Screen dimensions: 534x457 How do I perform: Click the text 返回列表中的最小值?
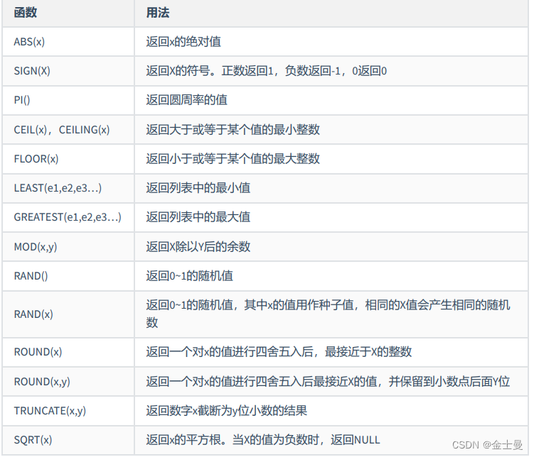point(198,188)
